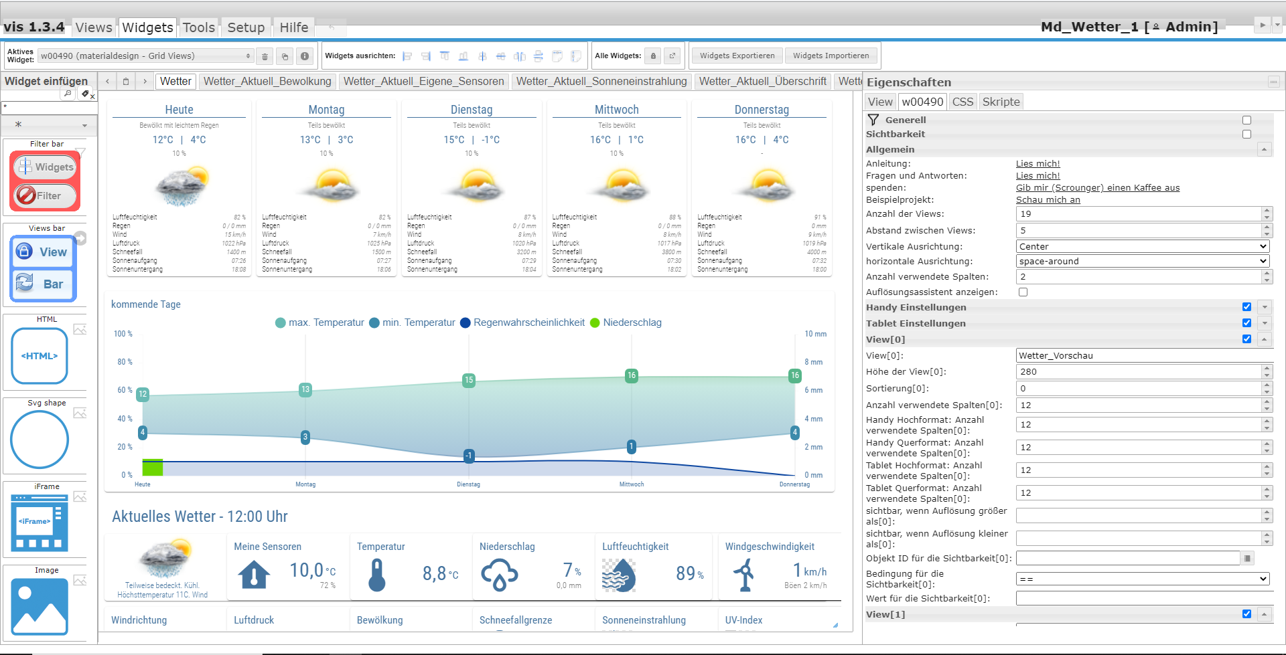Open the view tab list clipboard icon
The image size is (1286, 655).
coord(126,81)
